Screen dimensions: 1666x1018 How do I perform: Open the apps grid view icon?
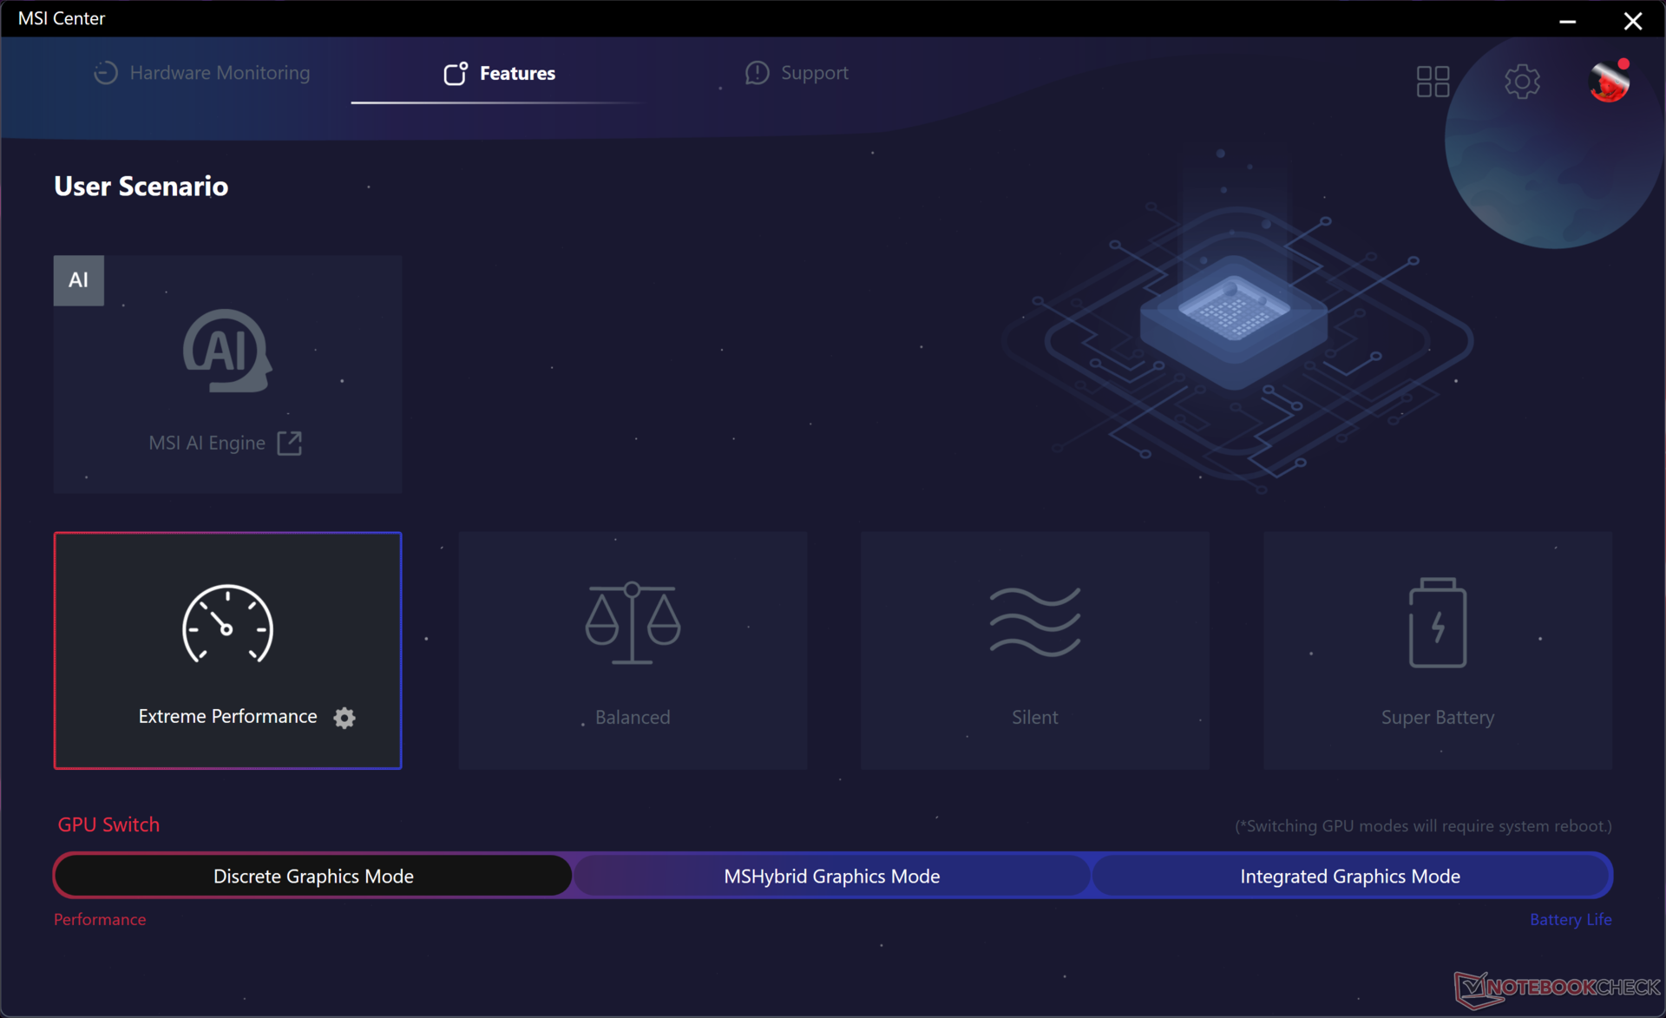click(1433, 82)
